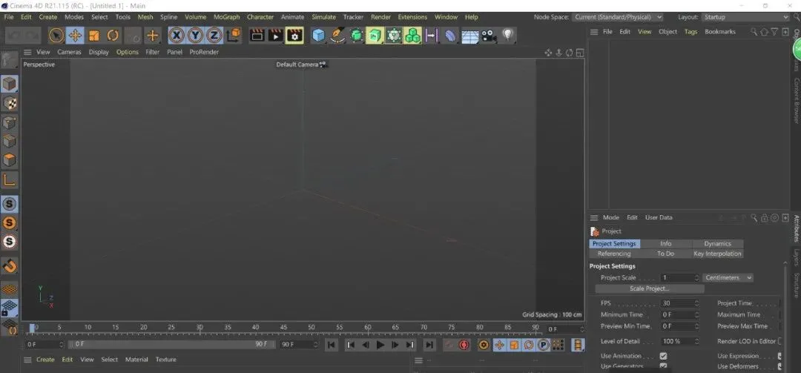Go to start of animation
This screenshot has width=801, height=373.
coord(332,345)
